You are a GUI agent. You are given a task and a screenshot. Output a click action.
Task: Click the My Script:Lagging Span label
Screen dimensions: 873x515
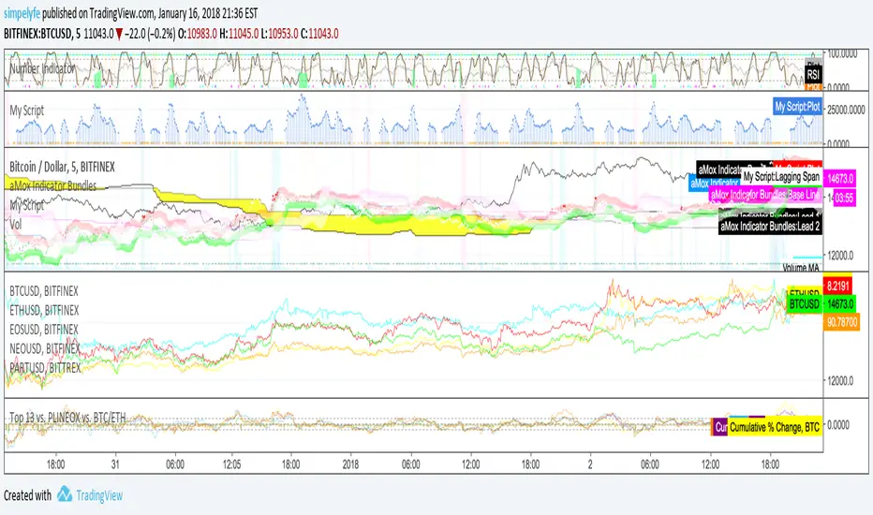[x=781, y=176]
